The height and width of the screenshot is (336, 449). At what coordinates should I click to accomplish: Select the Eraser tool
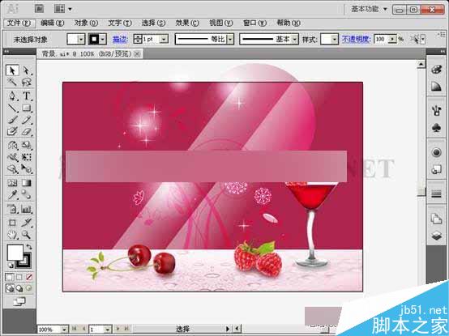[x=27, y=131]
